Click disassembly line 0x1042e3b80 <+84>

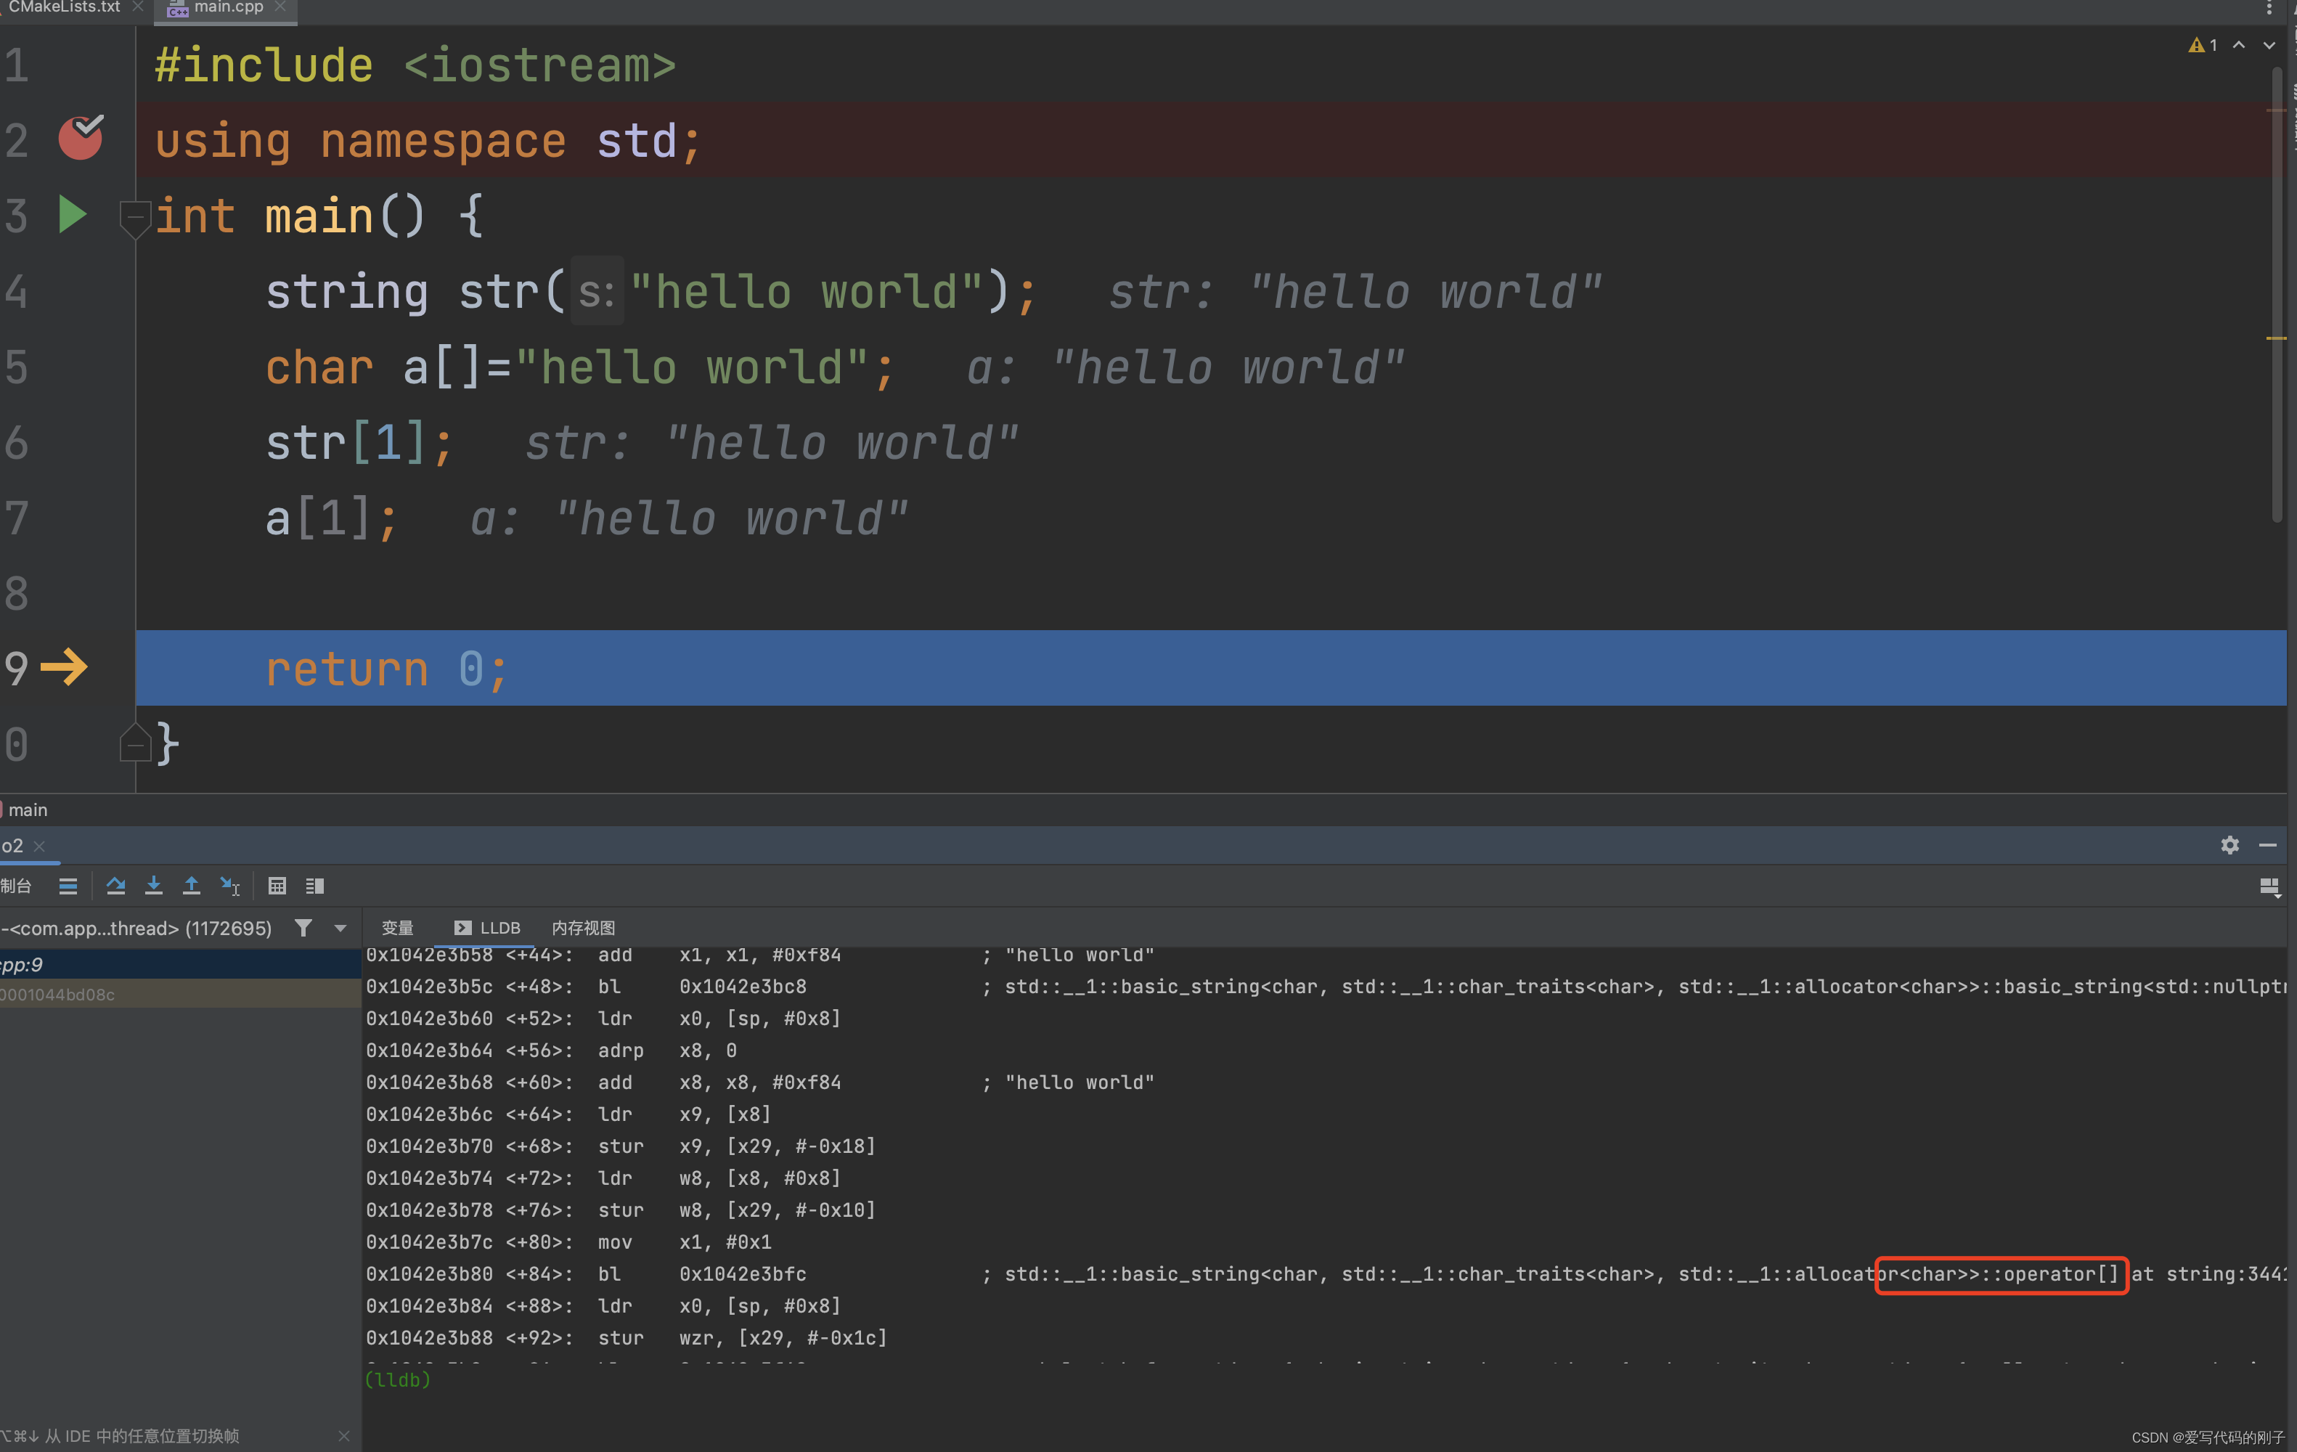(1326, 1275)
